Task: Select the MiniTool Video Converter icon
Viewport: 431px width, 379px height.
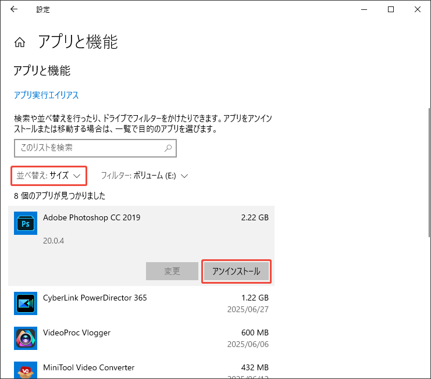Action: pos(26,370)
